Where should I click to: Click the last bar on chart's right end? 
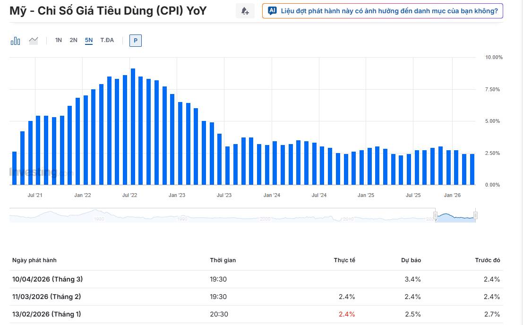click(472, 169)
